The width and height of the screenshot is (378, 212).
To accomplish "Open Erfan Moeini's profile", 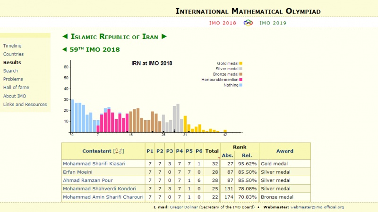I will 77,172.
